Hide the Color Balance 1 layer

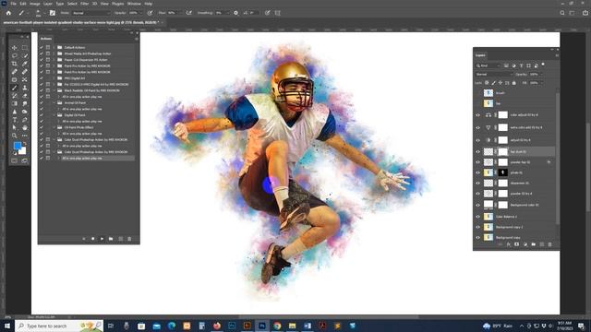coord(478,217)
